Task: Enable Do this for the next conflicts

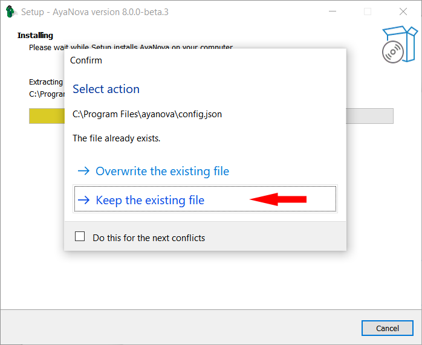Action: pyautogui.click(x=80, y=237)
